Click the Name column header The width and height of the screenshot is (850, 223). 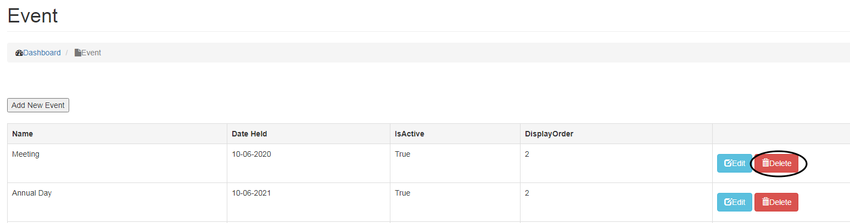click(x=23, y=134)
